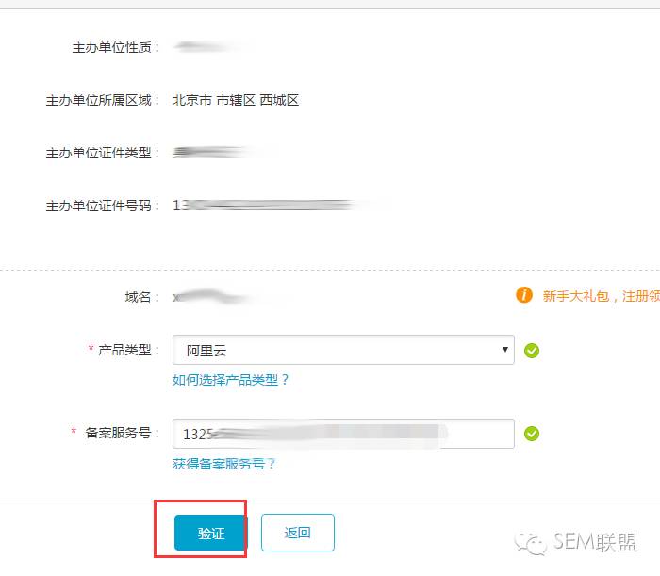Click the 备案服务号 field label
Viewport: 660px width, 576px height.
[122, 433]
